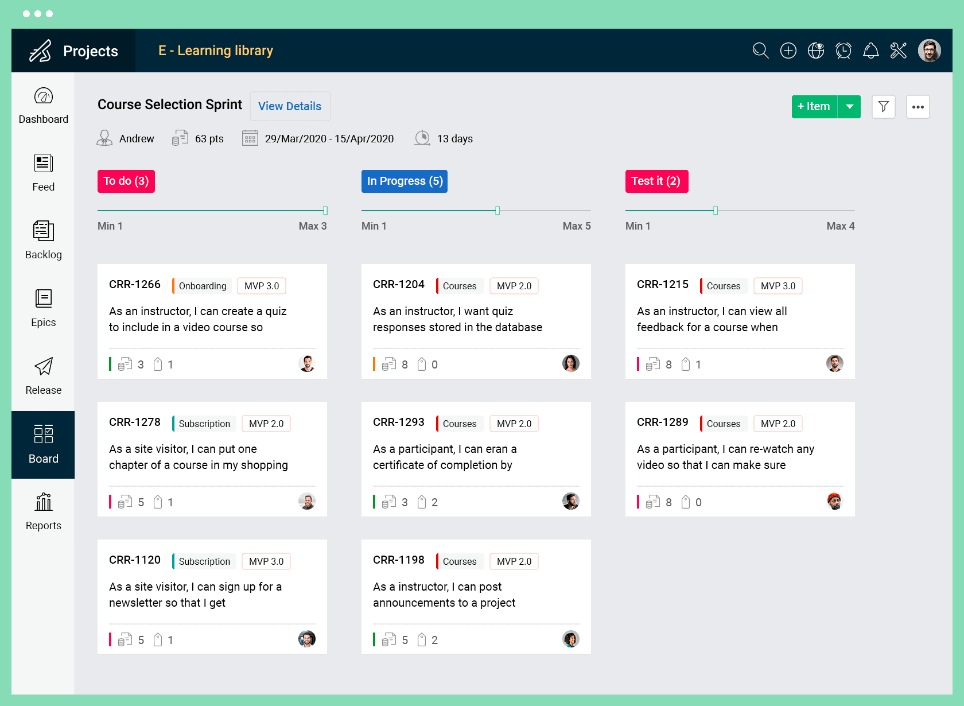Click the assignee avatar on card CRR-1289

pos(835,501)
